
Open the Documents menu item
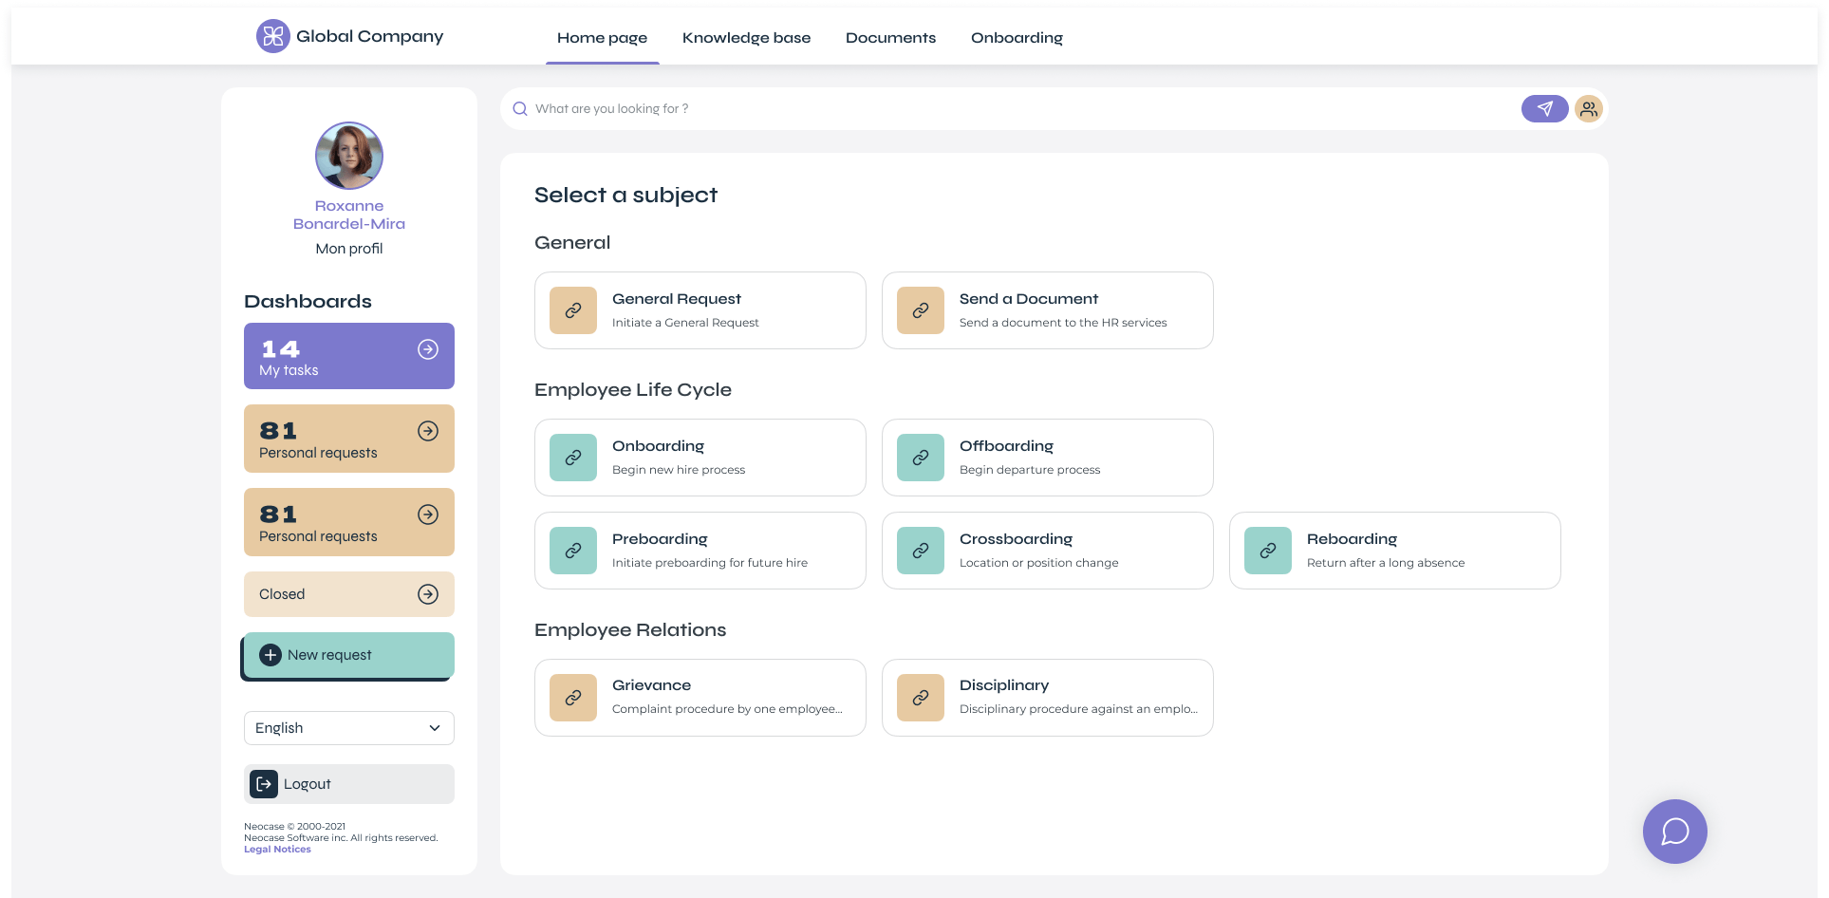click(890, 37)
